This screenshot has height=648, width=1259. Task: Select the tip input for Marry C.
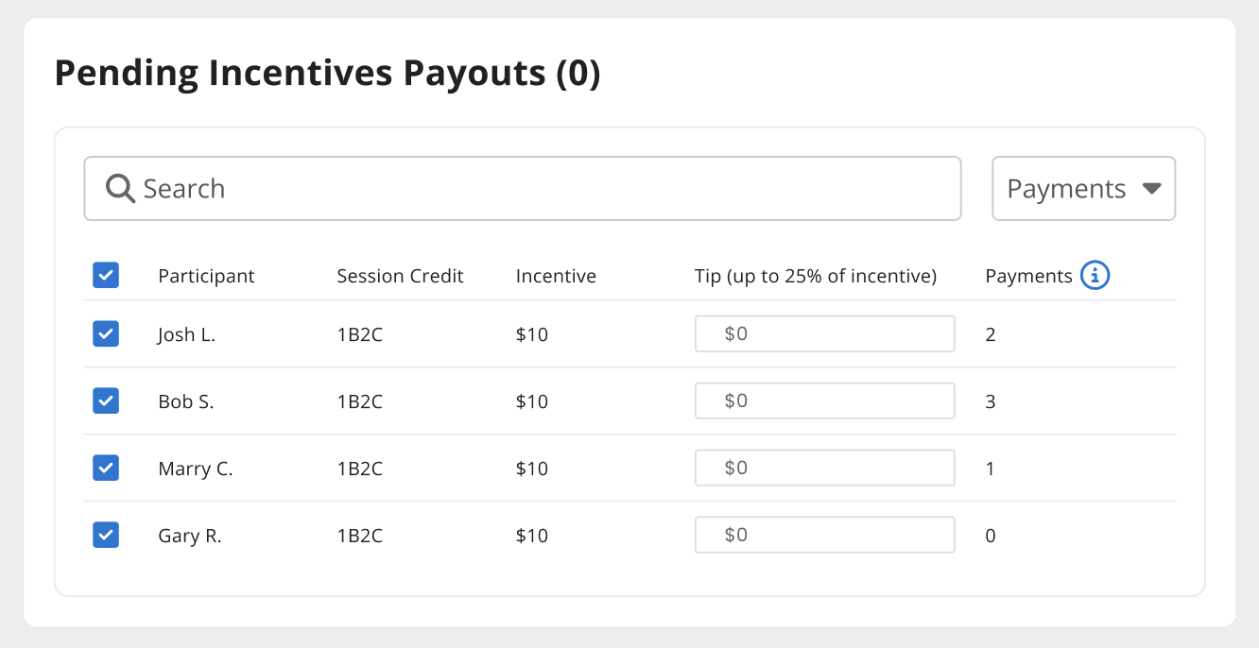pyautogui.click(x=824, y=469)
